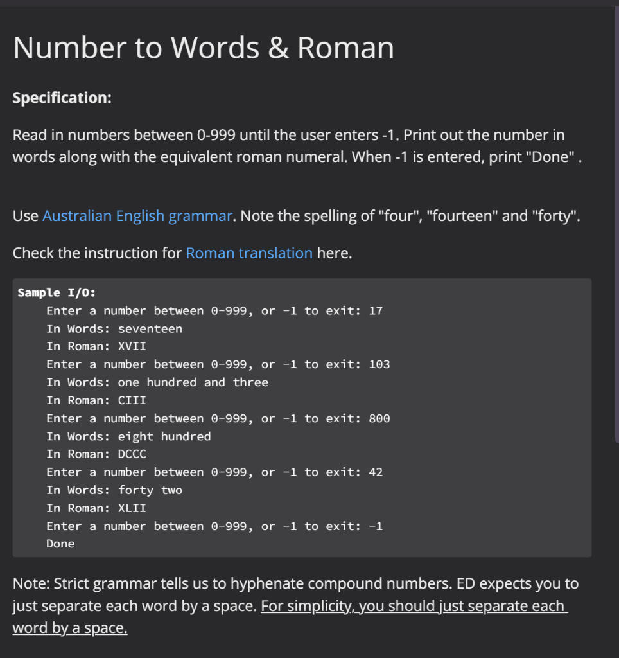Click the 'In Roman: XLII' line

pyautogui.click(x=96, y=508)
